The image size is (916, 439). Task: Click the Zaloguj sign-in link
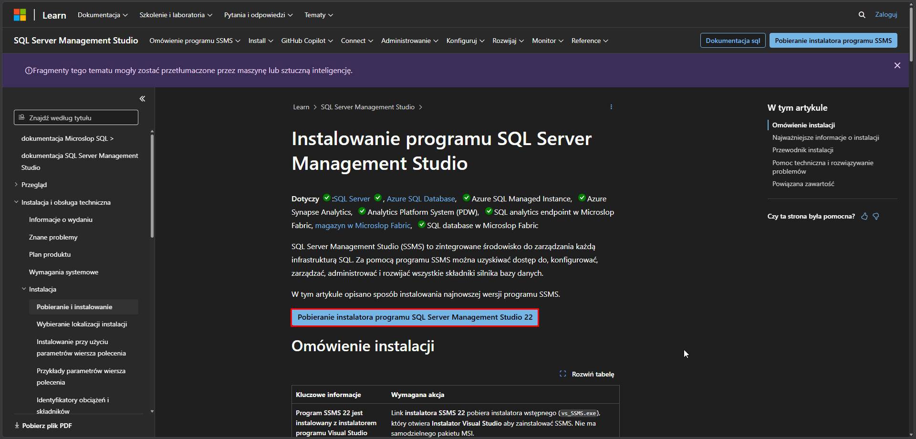(x=886, y=14)
